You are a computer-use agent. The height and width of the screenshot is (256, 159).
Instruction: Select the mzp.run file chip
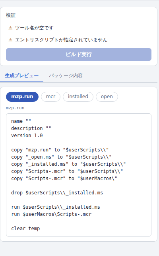coord(22,97)
